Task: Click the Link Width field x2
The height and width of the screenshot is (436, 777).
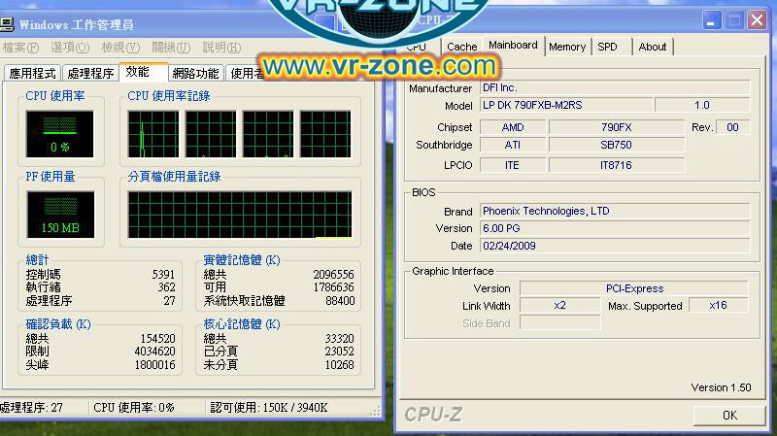Action: (x=560, y=305)
